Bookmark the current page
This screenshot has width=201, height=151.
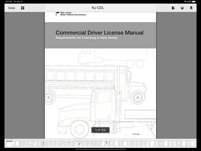(x=191, y=8)
